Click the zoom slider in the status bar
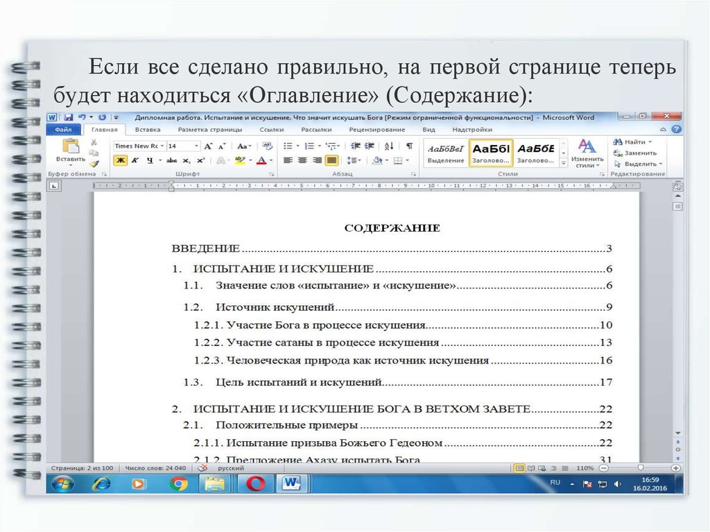710x532 pixels. click(639, 468)
